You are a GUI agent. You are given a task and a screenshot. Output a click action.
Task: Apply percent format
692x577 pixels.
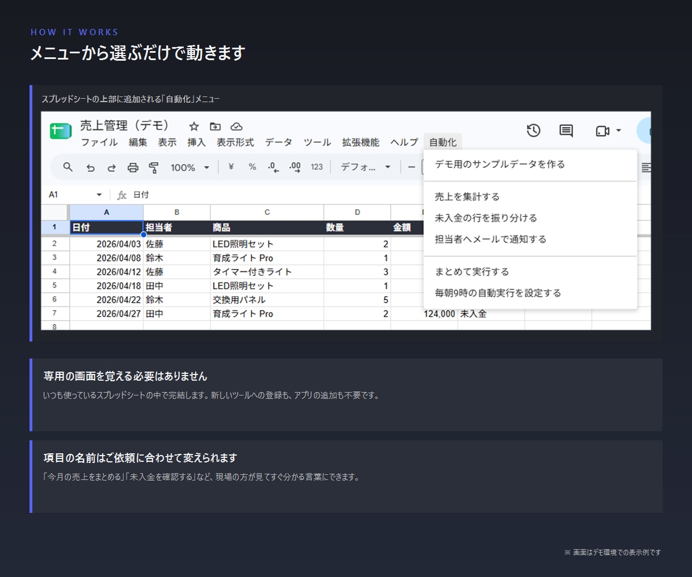click(x=252, y=167)
